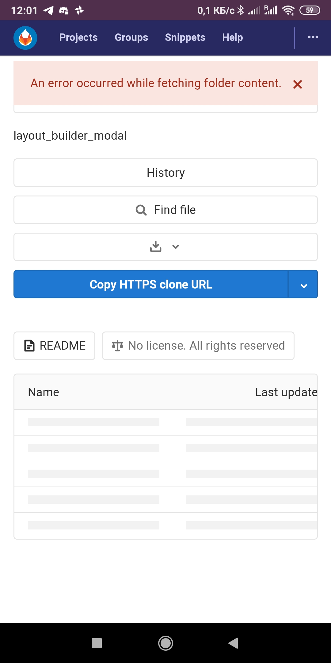Open the GitLab fox logo home

pos(25,38)
